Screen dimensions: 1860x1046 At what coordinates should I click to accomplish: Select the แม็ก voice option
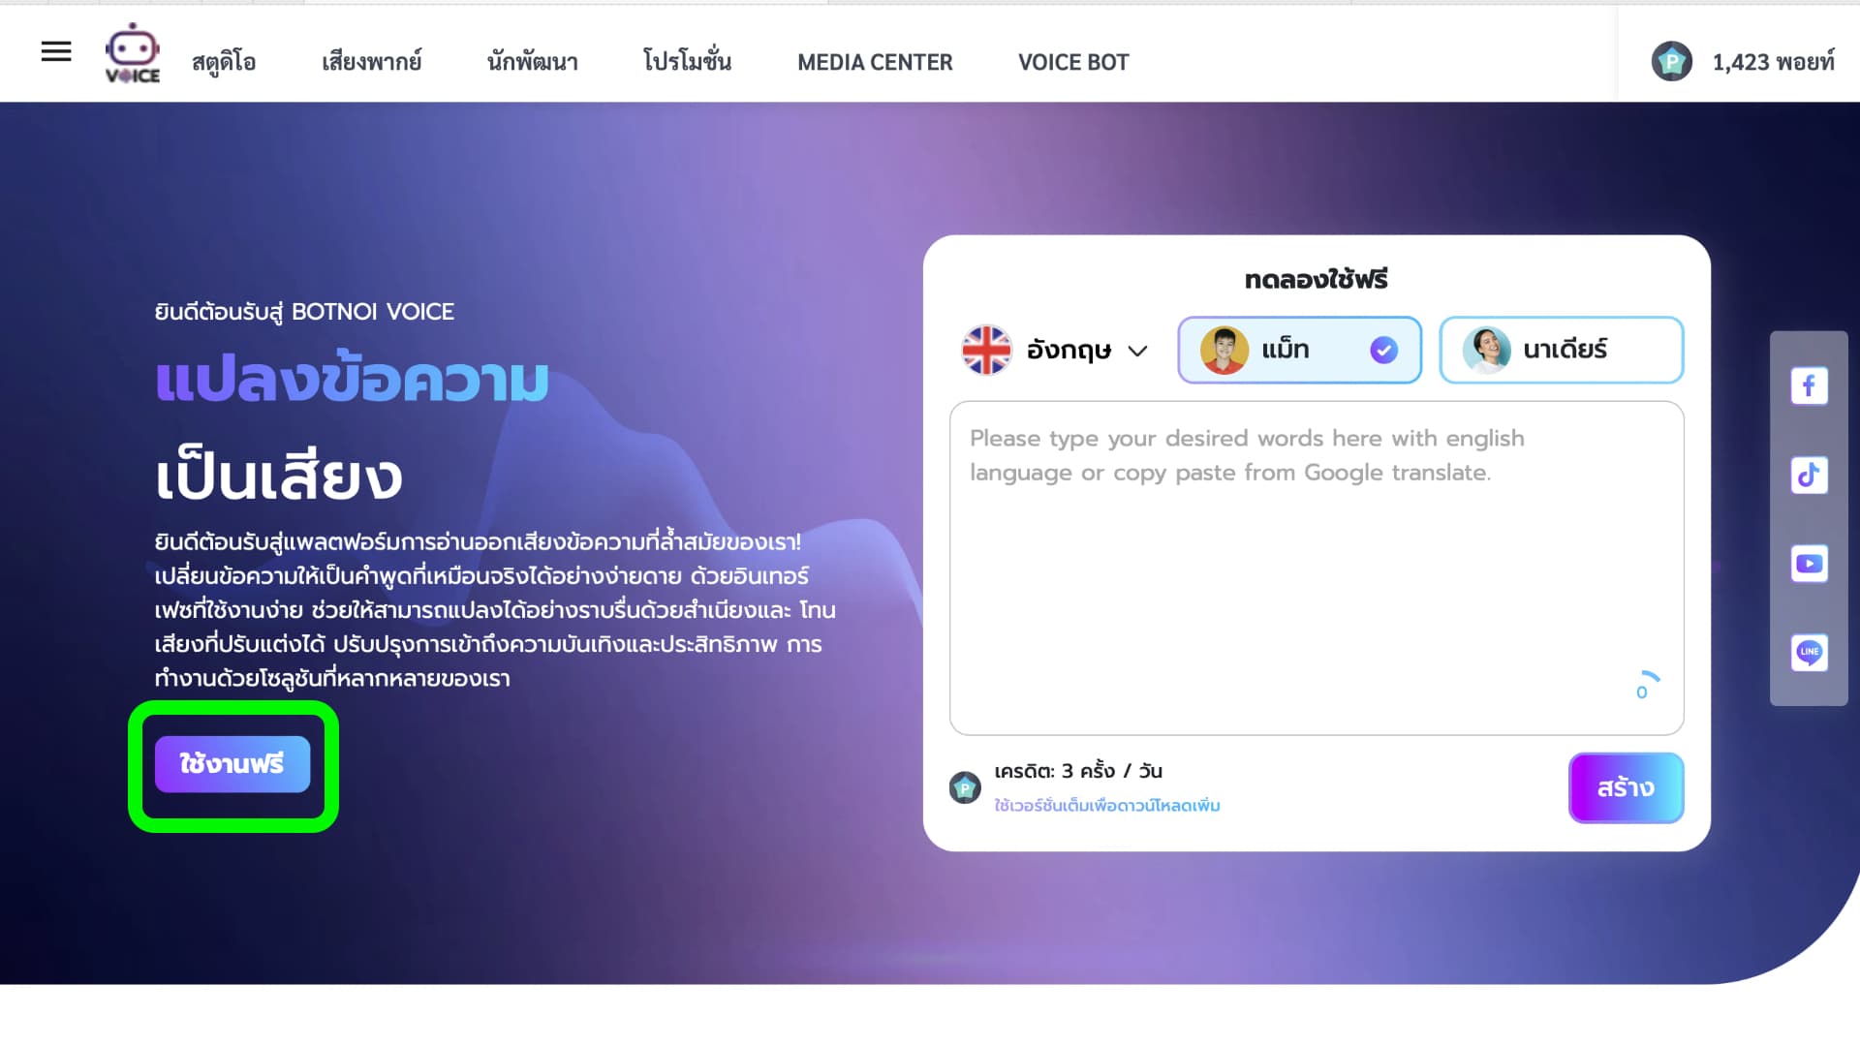point(1299,350)
